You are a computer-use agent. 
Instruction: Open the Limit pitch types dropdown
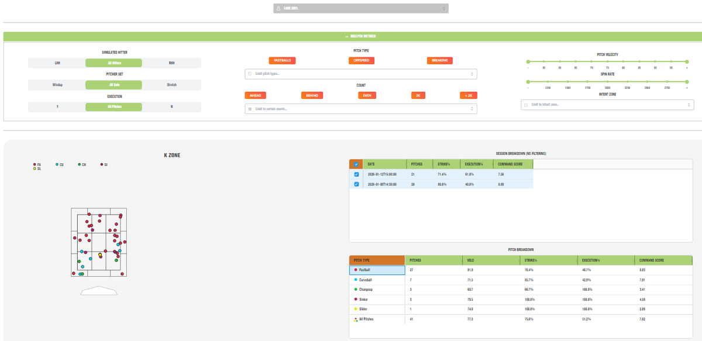pyautogui.click(x=360, y=74)
